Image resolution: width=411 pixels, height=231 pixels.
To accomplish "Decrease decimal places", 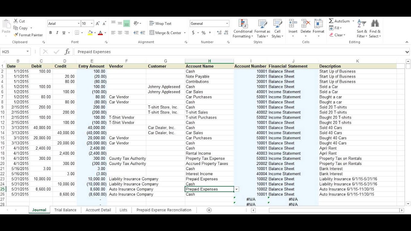I will (226, 33).
